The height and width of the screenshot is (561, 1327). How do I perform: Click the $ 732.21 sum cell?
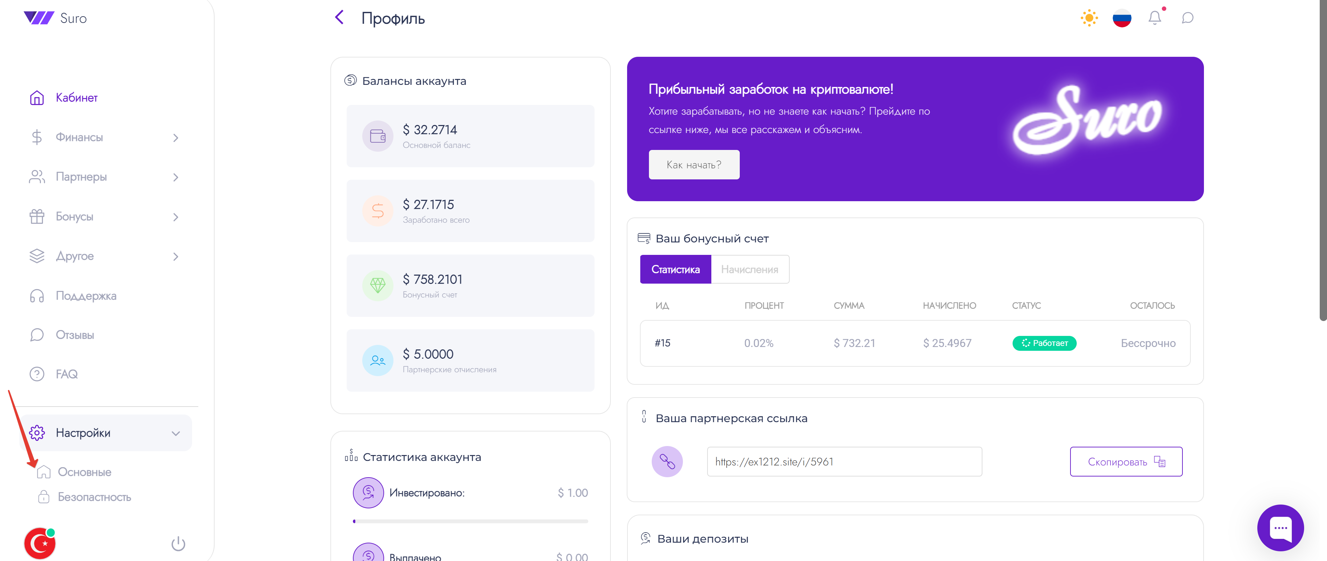pos(854,343)
